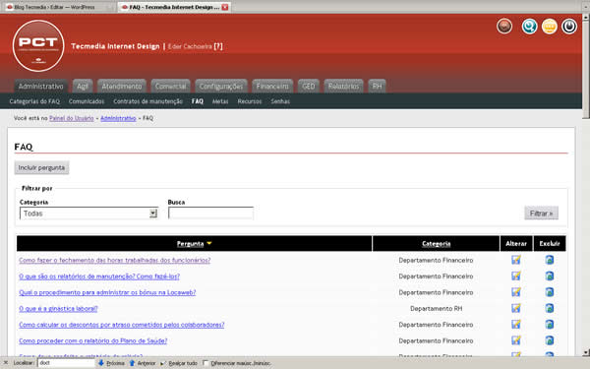Click Departamento RH category cell

point(436,309)
